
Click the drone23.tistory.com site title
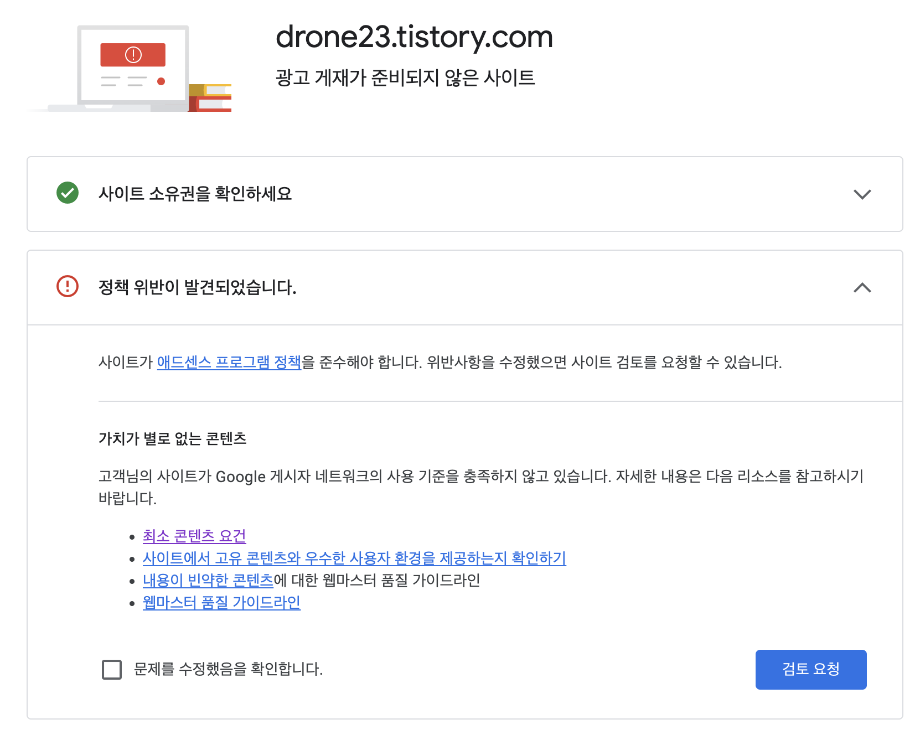point(415,37)
